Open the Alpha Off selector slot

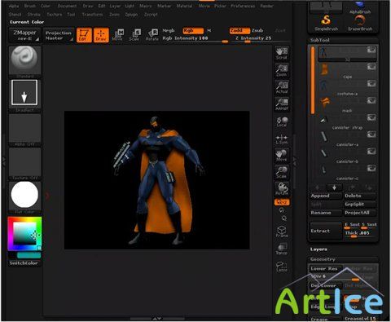24,130
